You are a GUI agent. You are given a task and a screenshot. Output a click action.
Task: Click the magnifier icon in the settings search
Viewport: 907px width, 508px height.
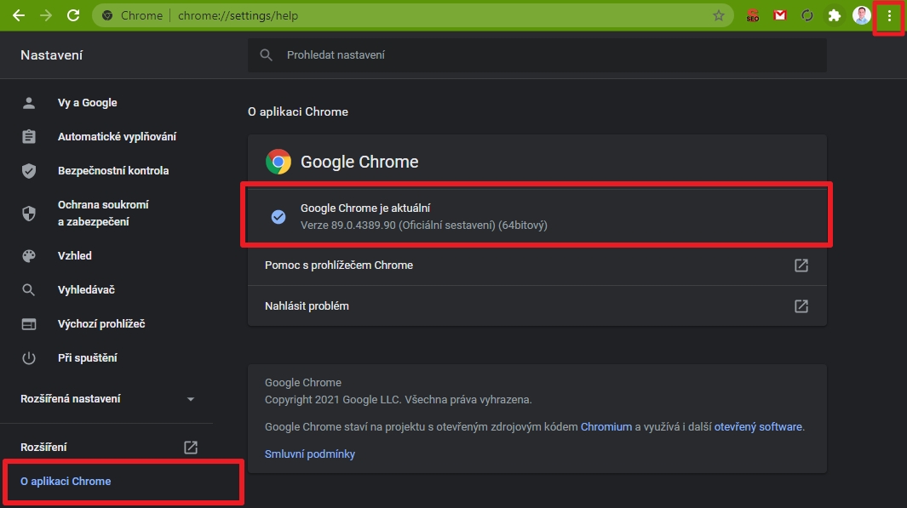pos(266,55)
